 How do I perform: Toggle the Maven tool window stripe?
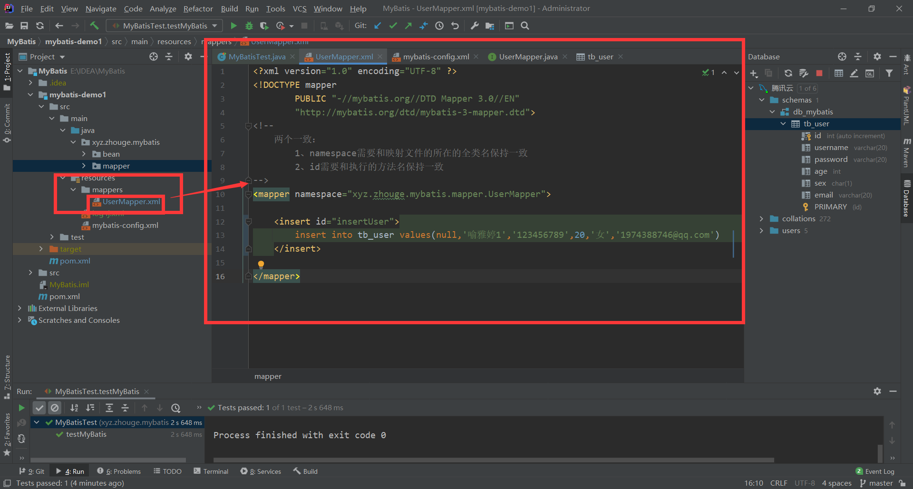(907, 152)
